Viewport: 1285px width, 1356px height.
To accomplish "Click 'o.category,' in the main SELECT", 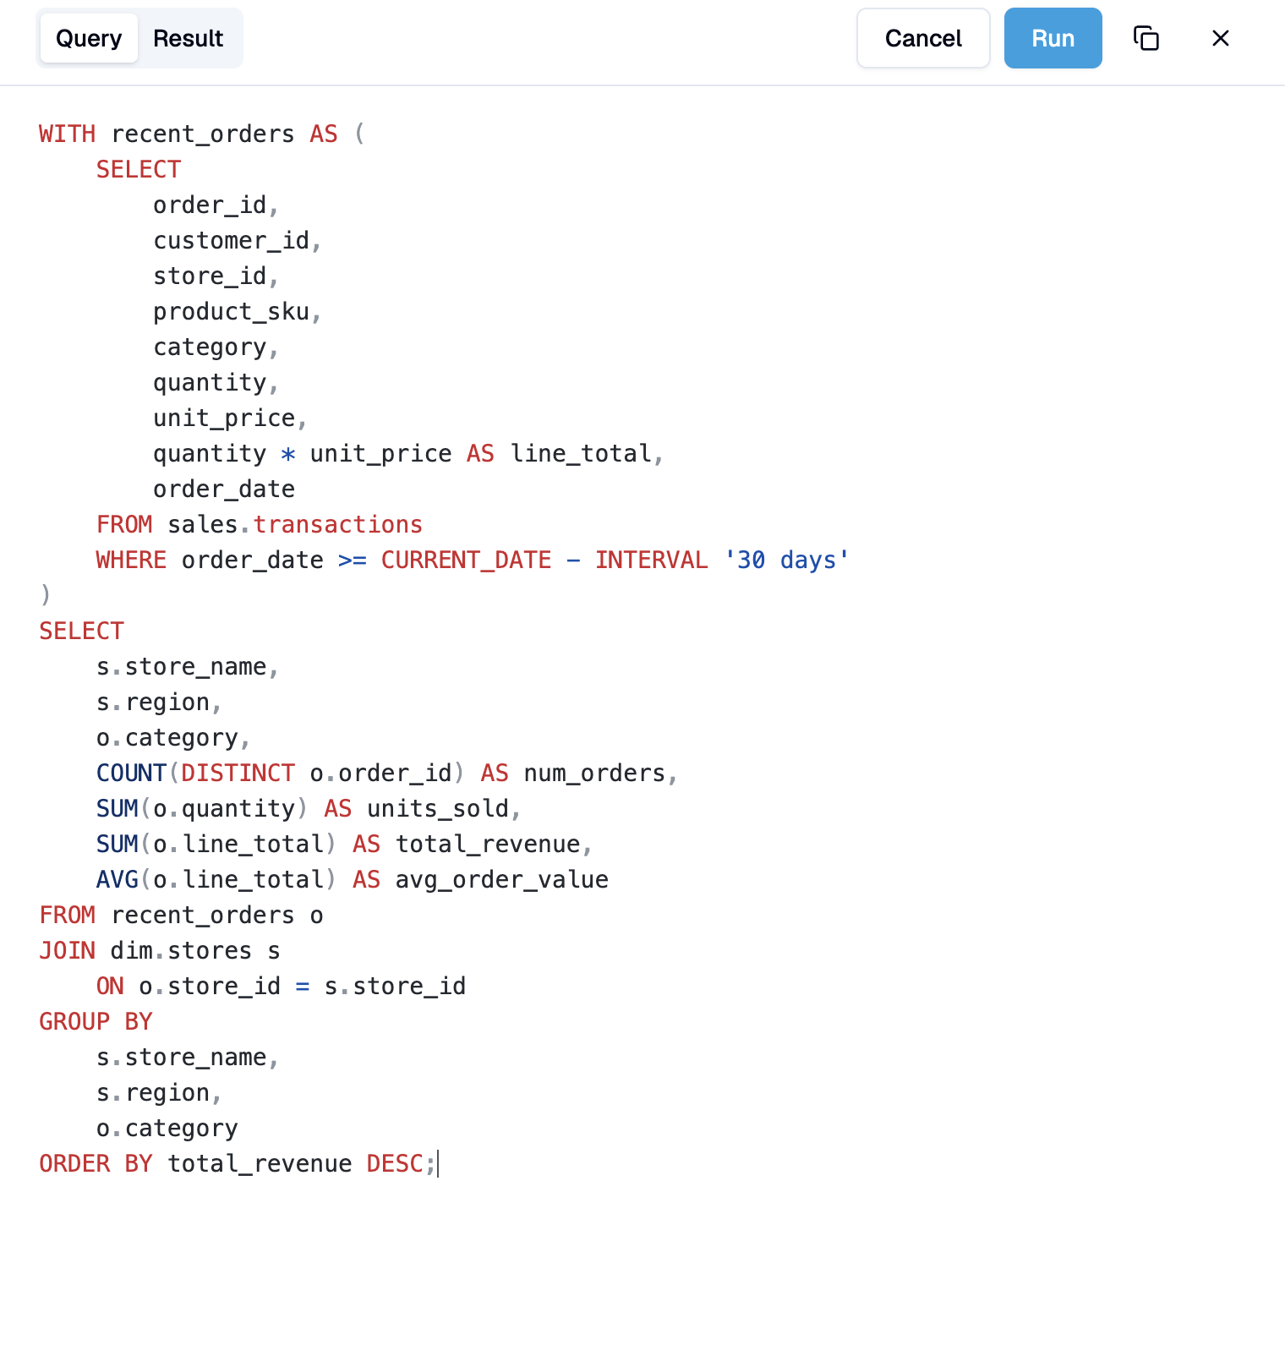I will [173, 738].
